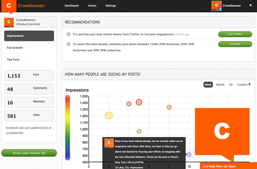The image size is (257, 169).
Task: Click the Crowdbooster page avatar in the sidebar
Action: pos(9,22)
